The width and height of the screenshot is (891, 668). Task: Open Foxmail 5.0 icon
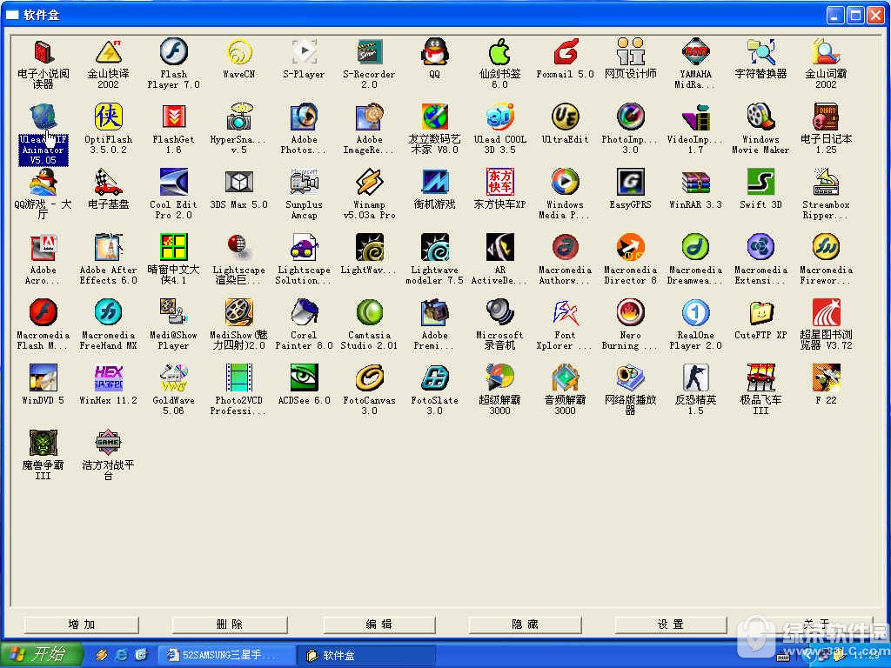click(x=566, y=51)
